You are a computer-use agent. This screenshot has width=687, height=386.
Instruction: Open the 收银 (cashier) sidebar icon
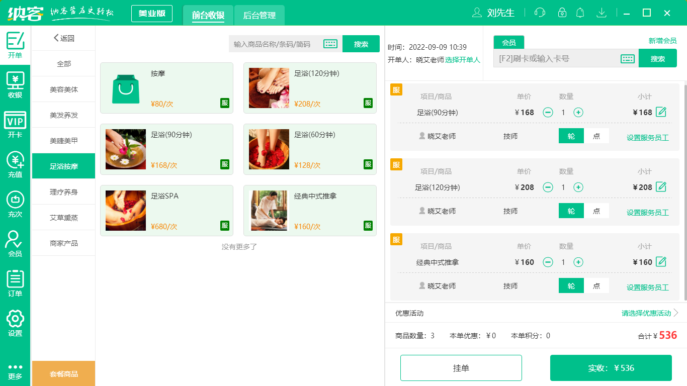[x=15, y=86]
